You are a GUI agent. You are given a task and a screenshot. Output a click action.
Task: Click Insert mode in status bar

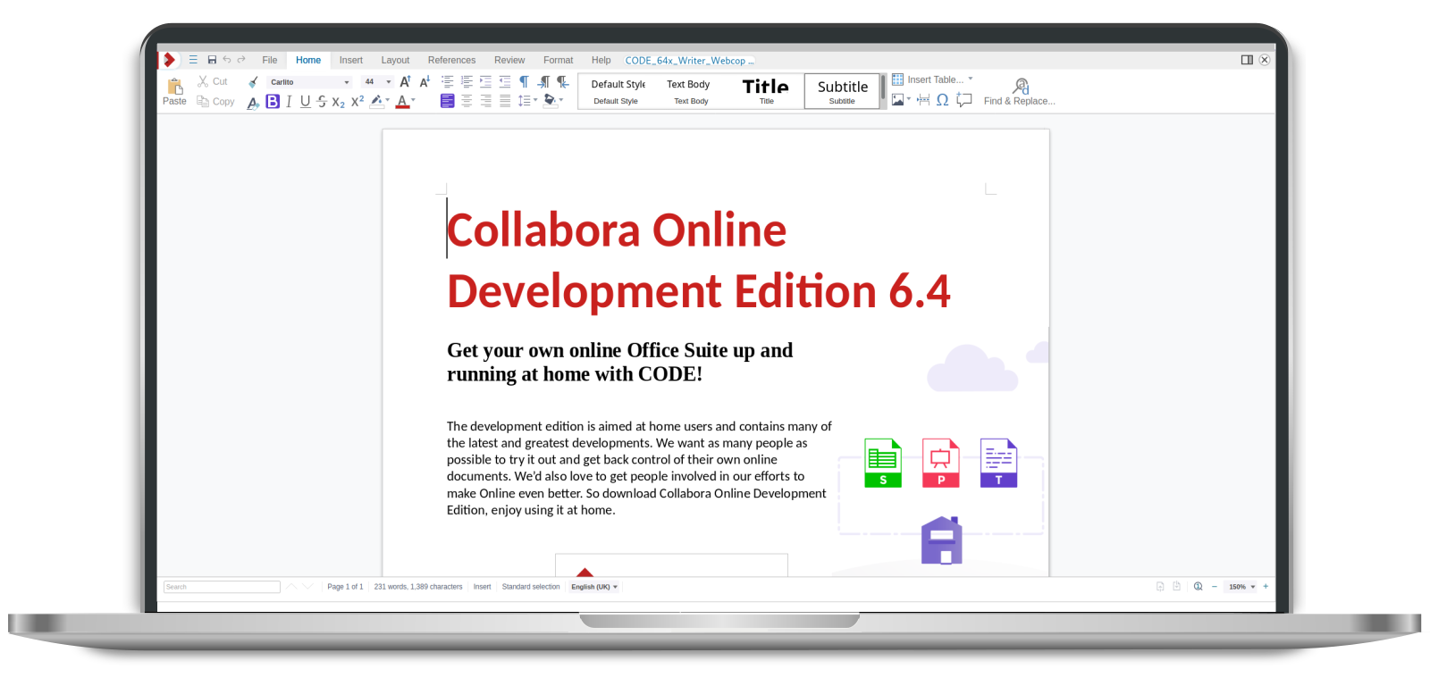pyautogui.click(x=483, y=587)
